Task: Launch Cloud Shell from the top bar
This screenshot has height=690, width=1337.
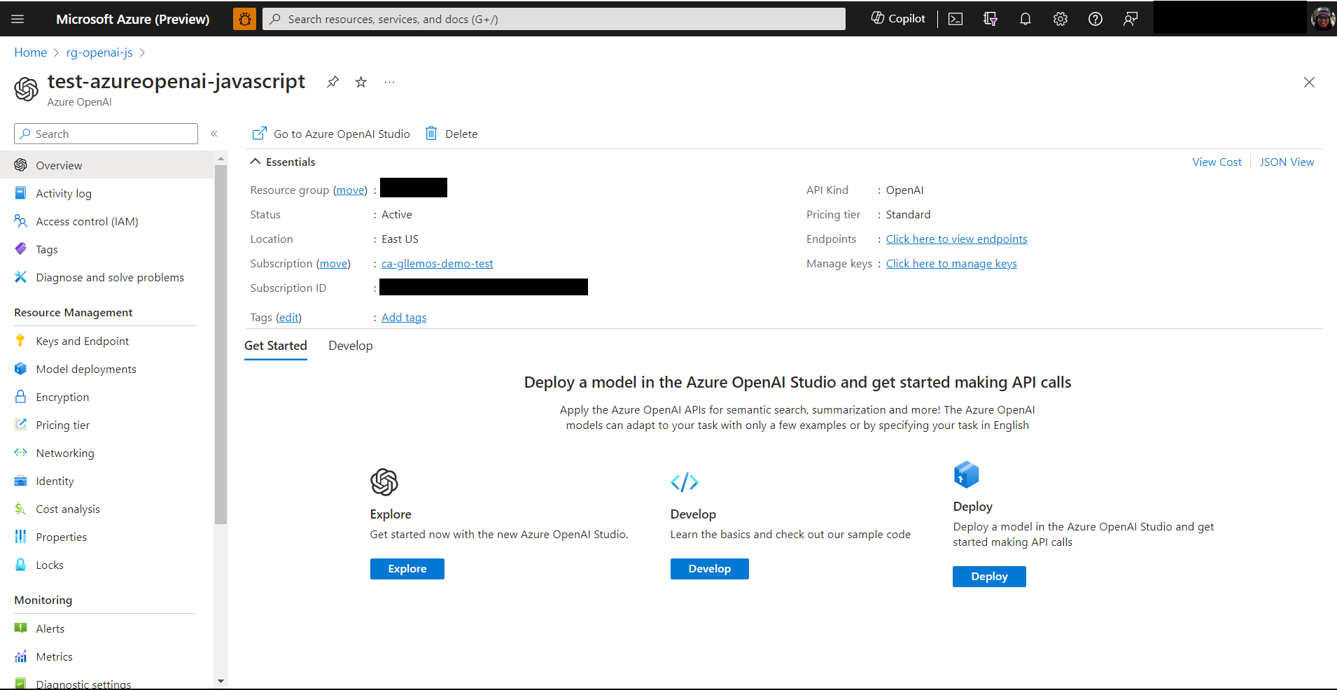Action: [955, 19]
